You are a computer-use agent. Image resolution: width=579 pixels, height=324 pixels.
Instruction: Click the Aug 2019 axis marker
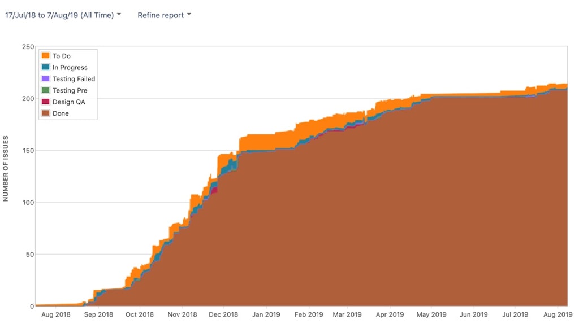[558, 314]
